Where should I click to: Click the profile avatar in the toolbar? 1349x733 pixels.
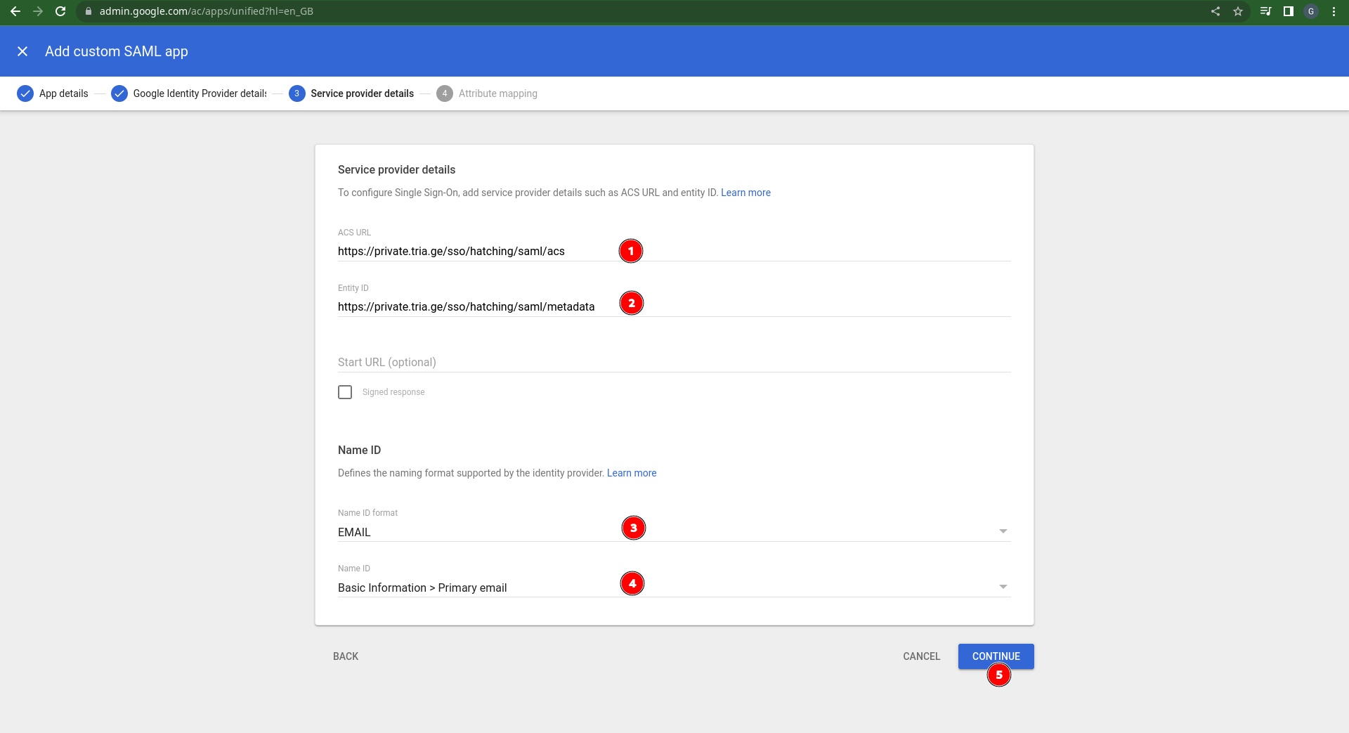click(x=1311, y=11)
